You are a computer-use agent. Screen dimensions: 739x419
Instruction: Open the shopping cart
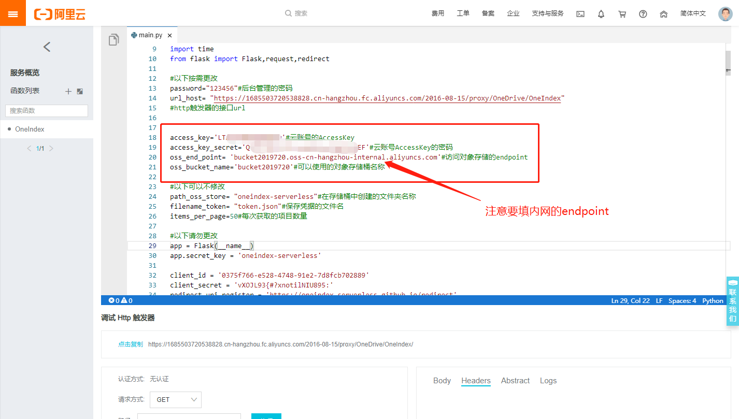(x=622, y=13)
